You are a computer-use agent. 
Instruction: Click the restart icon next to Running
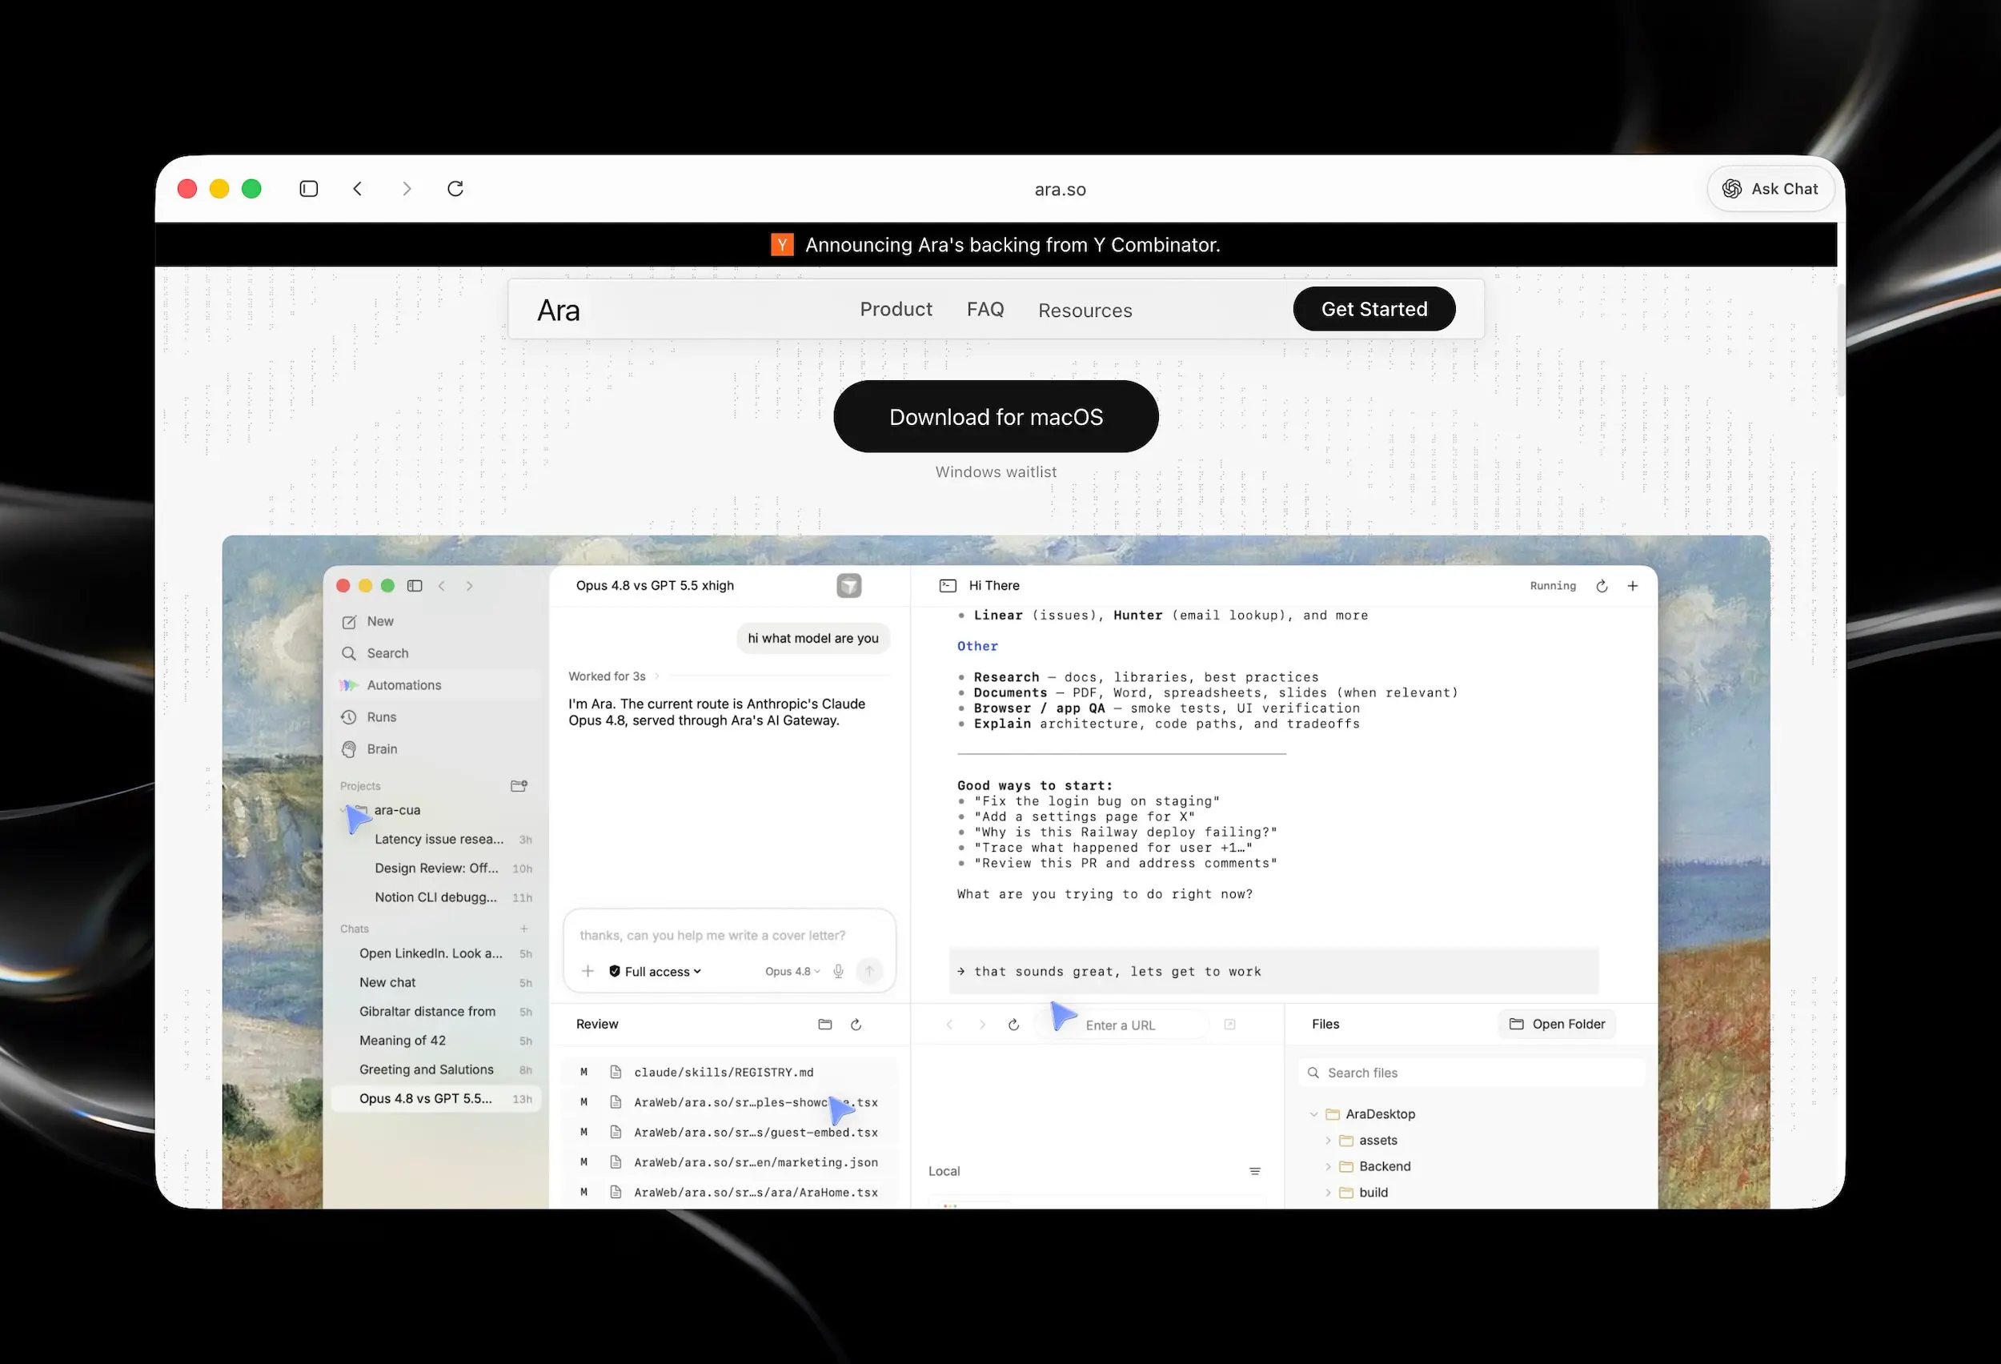(1602, 586)
